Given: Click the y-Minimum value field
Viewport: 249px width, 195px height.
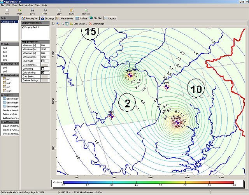Looking at the screenshot, I should pos(45,53).
